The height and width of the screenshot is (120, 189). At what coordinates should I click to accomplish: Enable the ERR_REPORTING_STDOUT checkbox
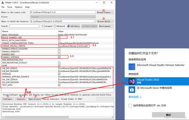(x=59, y=63)
